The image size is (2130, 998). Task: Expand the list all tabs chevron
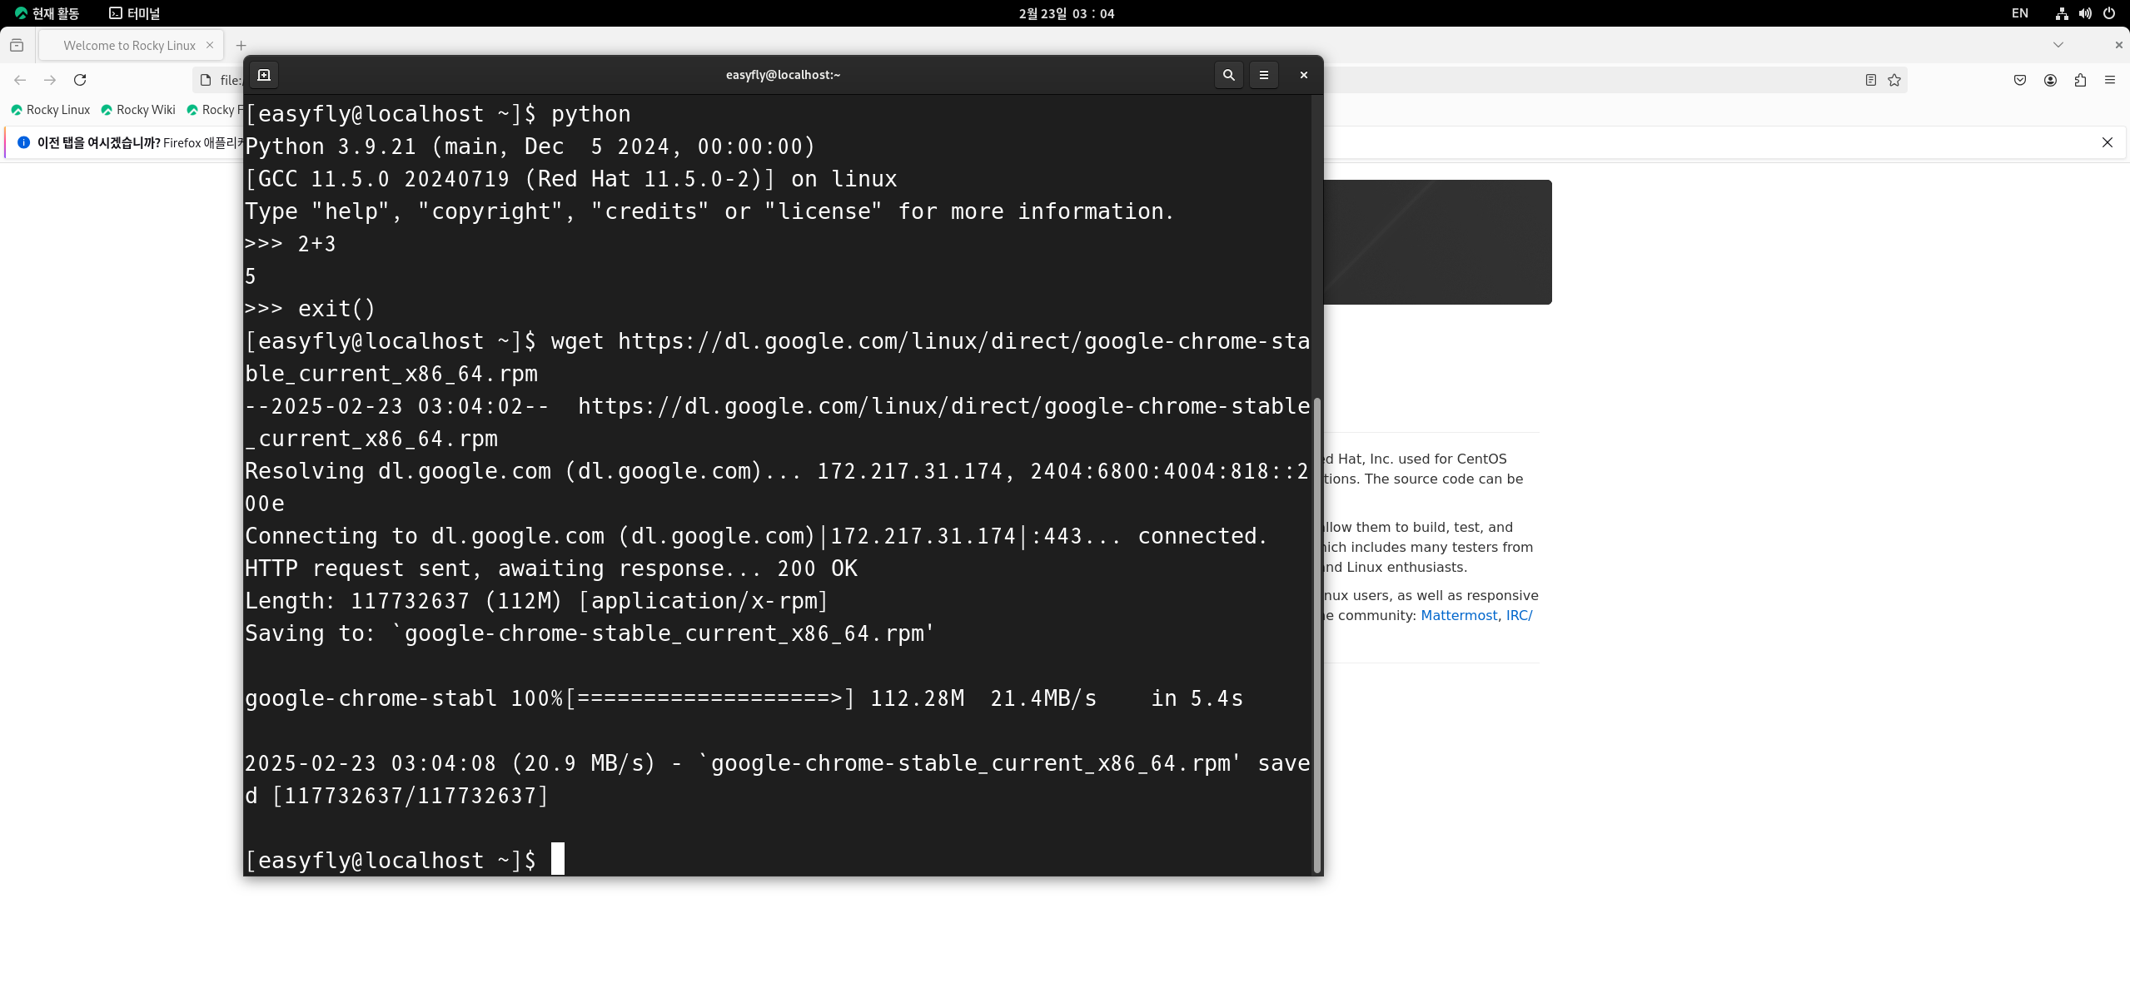pos(2058,45)
